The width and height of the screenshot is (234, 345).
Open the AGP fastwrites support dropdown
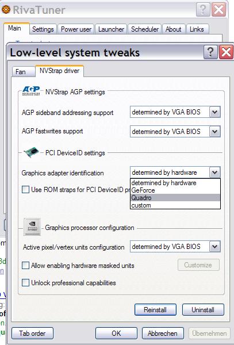tap(175, 132)
